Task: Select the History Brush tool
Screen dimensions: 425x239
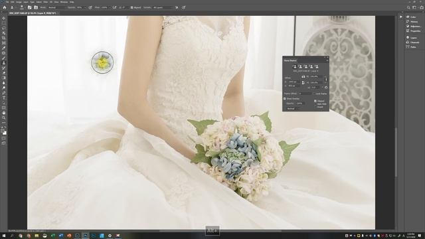Action: 3,68
